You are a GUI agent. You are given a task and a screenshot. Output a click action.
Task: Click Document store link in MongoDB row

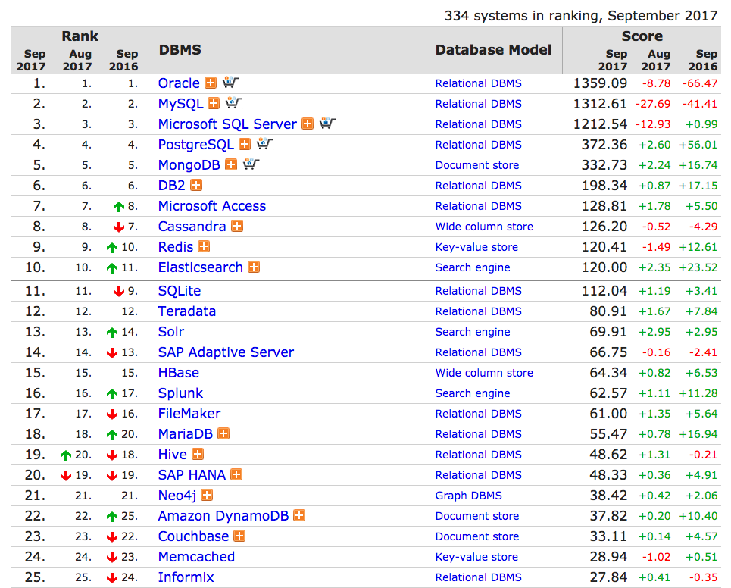pyautogui.click(x=477, y=165)
